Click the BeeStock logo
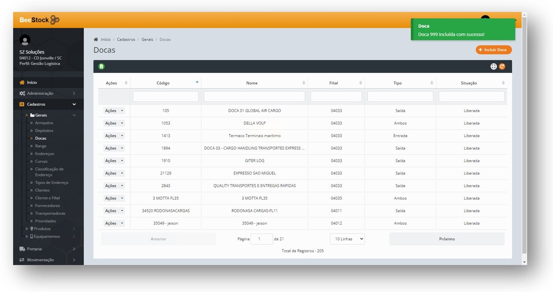This screenshot has height=292, width=553. tap(39, 20)
